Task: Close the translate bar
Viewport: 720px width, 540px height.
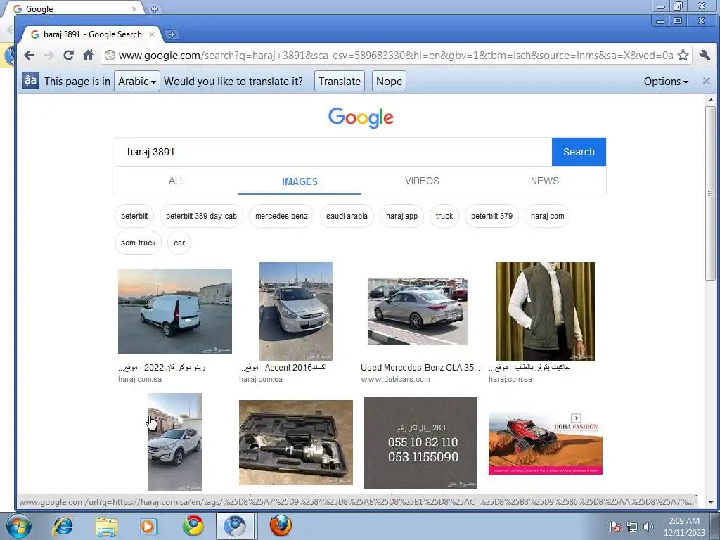Action: coord(706,81)
